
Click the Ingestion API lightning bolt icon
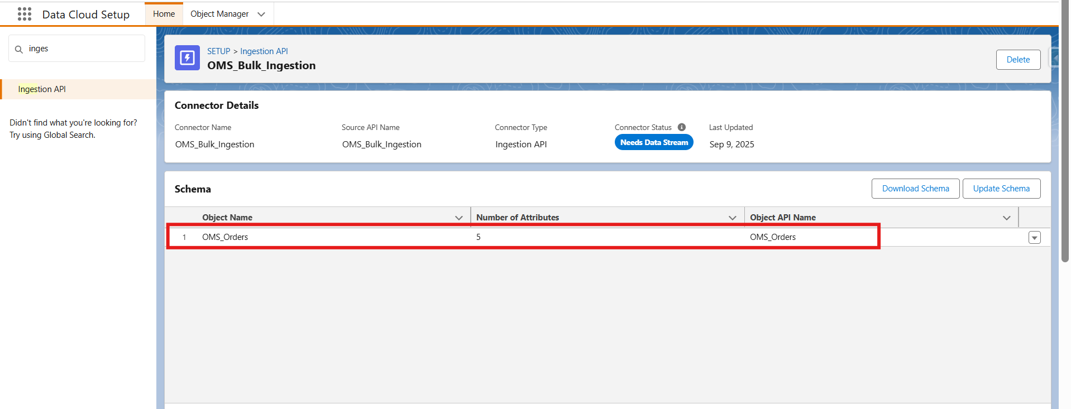(187, 58)
